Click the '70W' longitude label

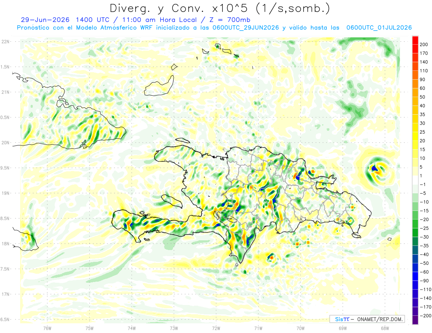(x=300, y=328)
